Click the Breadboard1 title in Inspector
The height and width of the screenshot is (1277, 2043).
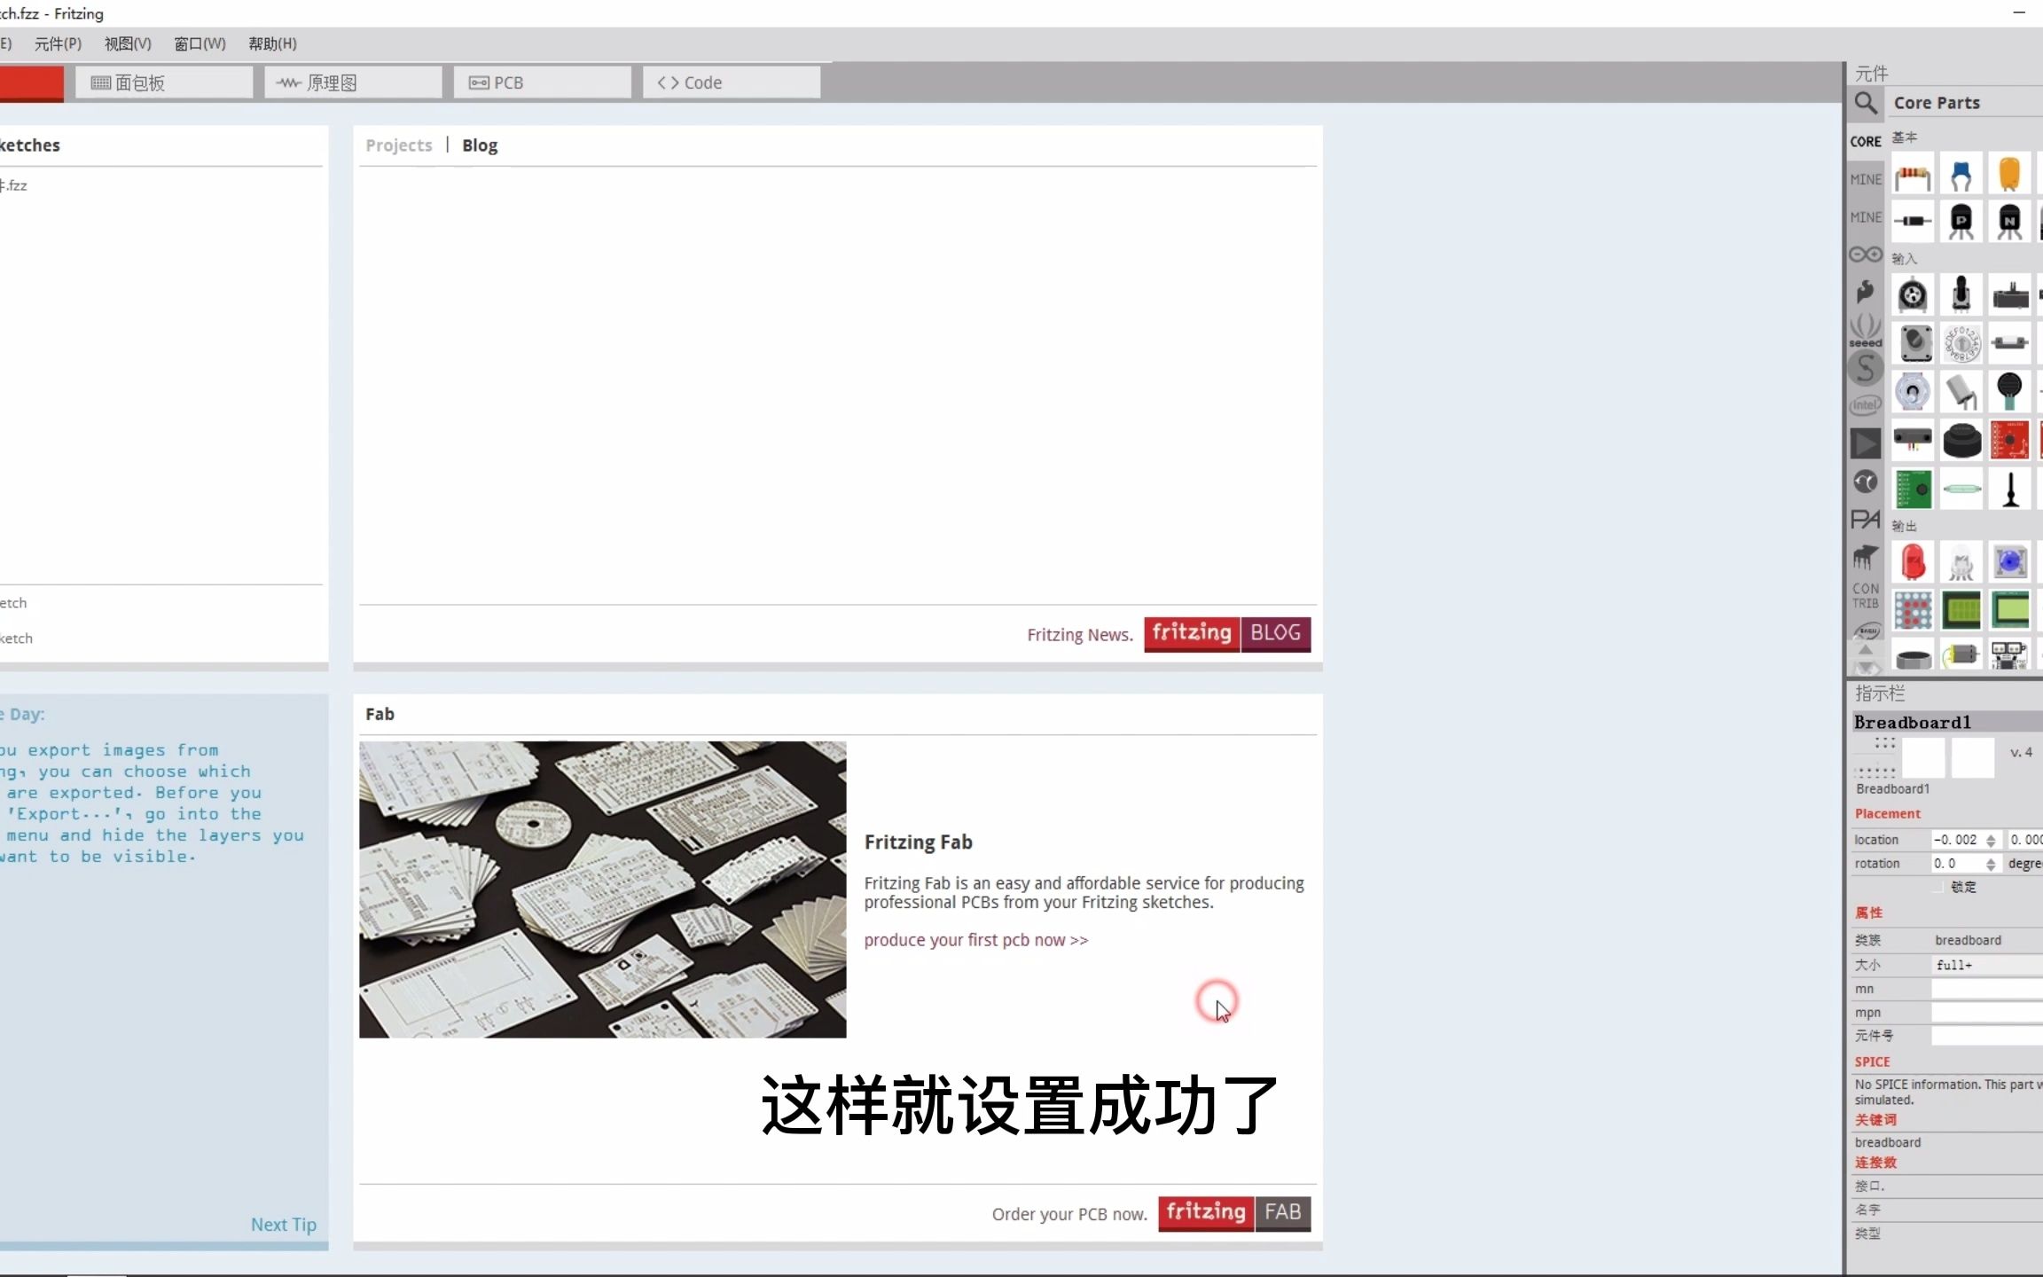[x=1913, y=722]
